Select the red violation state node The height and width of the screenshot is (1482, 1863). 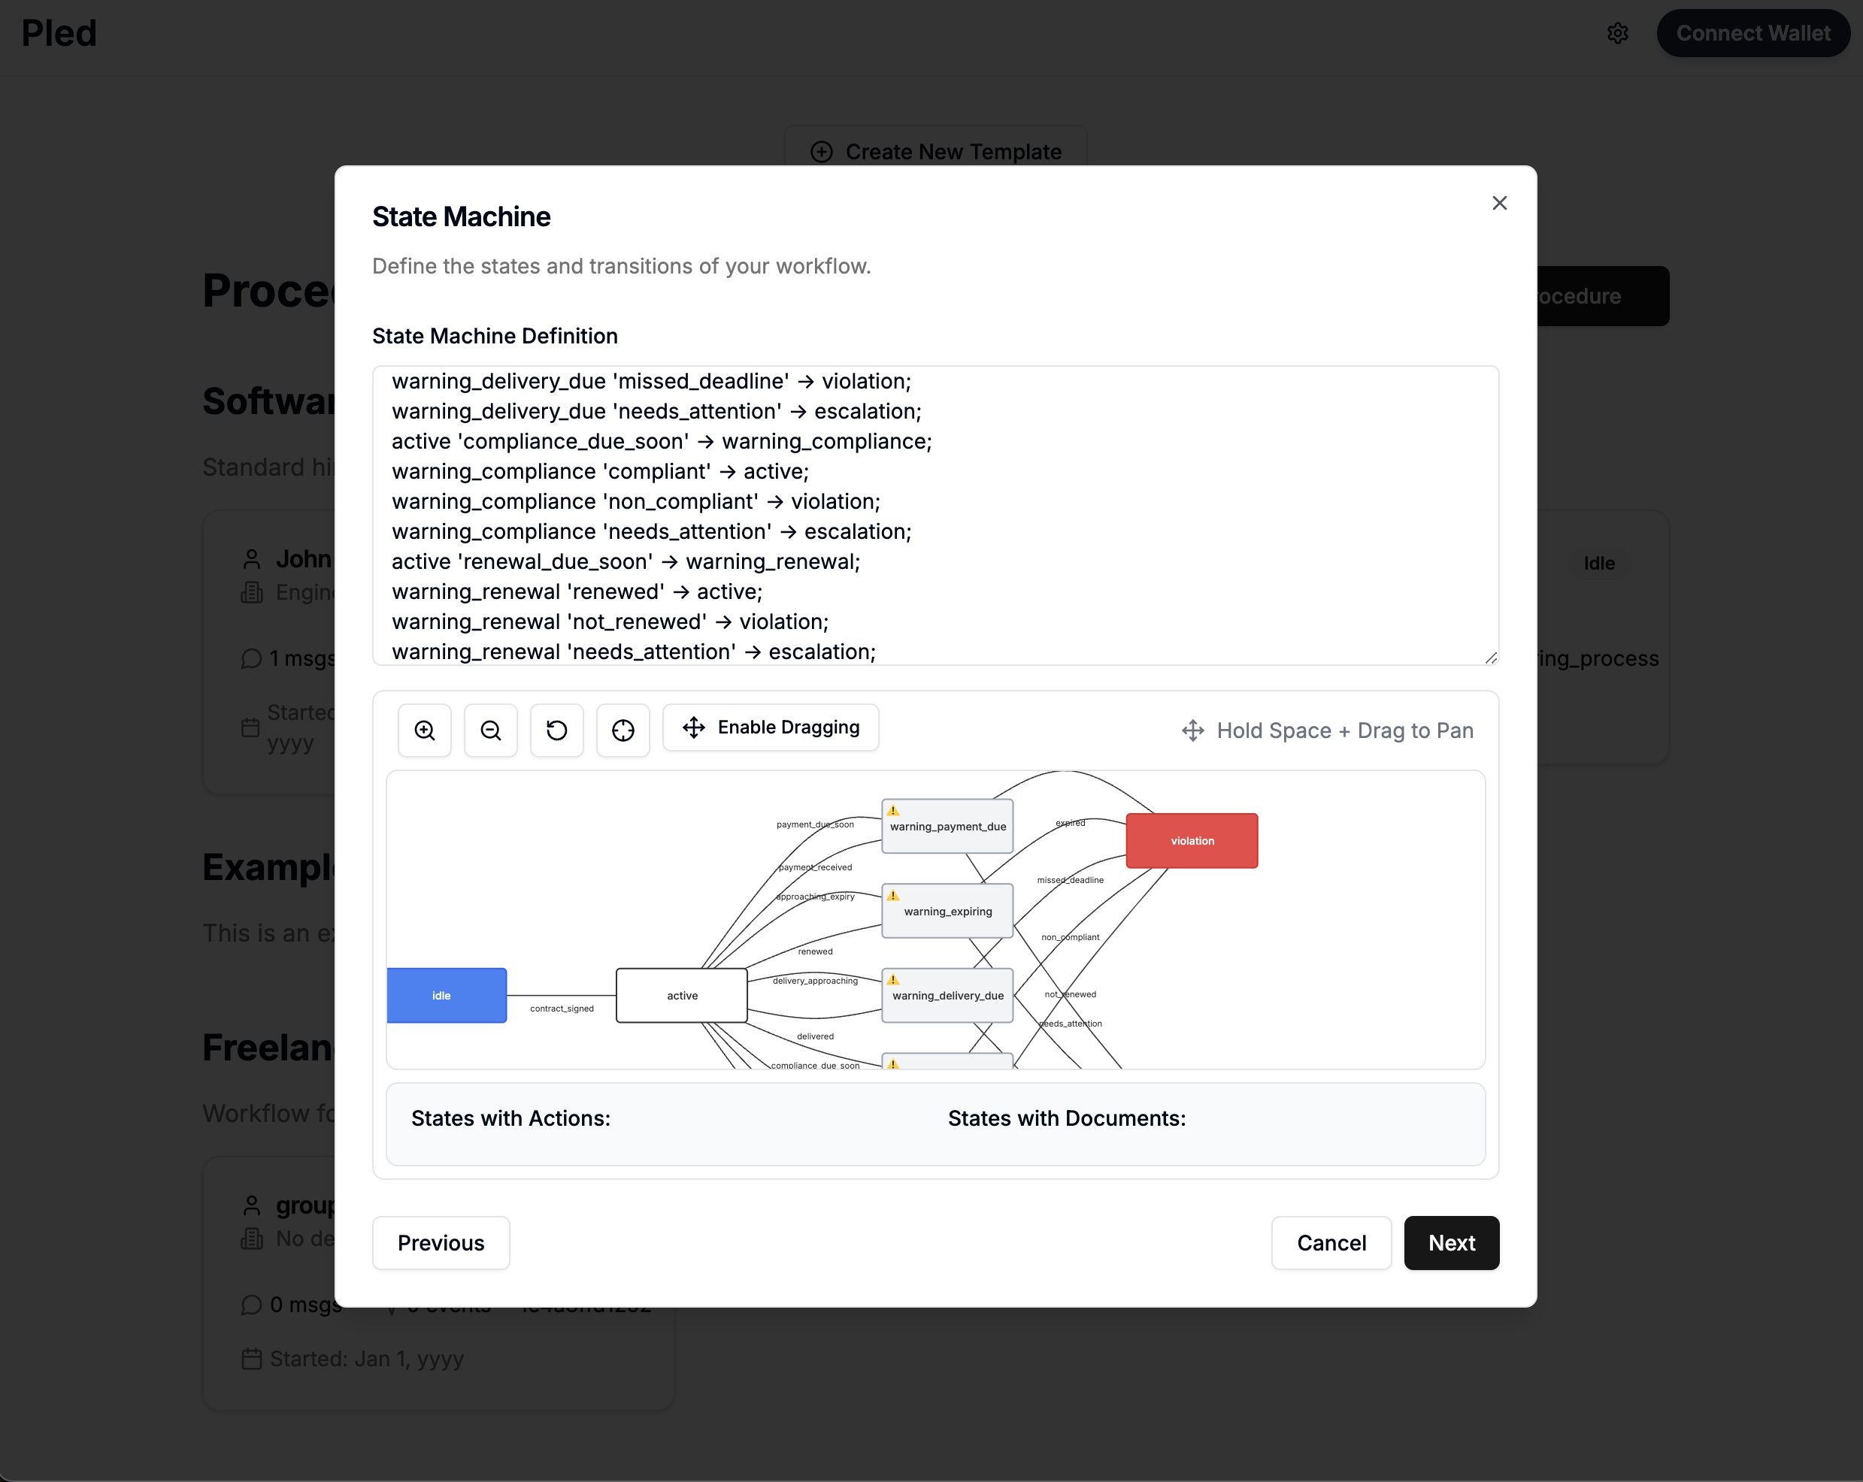[1192, 840]
